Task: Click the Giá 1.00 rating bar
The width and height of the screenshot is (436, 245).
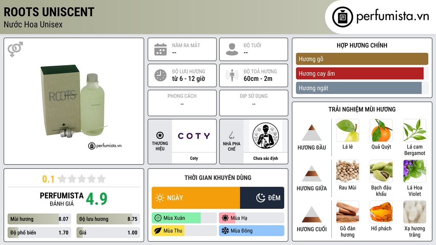Action: pyautogui.click(x=108, y=233)
